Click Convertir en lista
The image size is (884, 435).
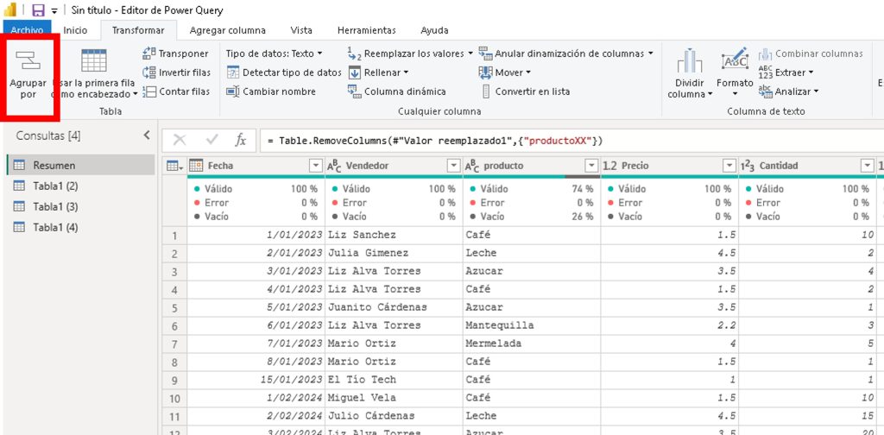tap(524, 91)
